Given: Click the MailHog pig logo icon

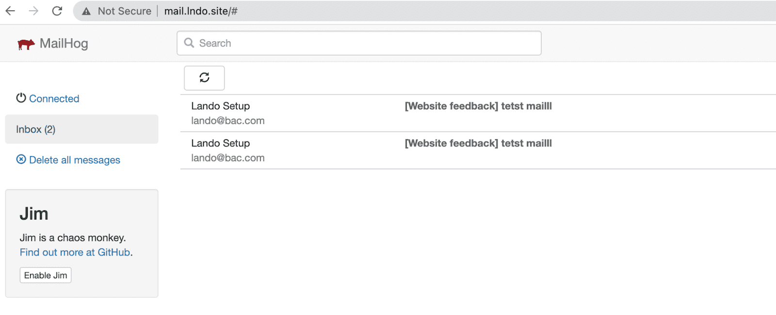Looking at the screenshot, I should coord(26,44).
